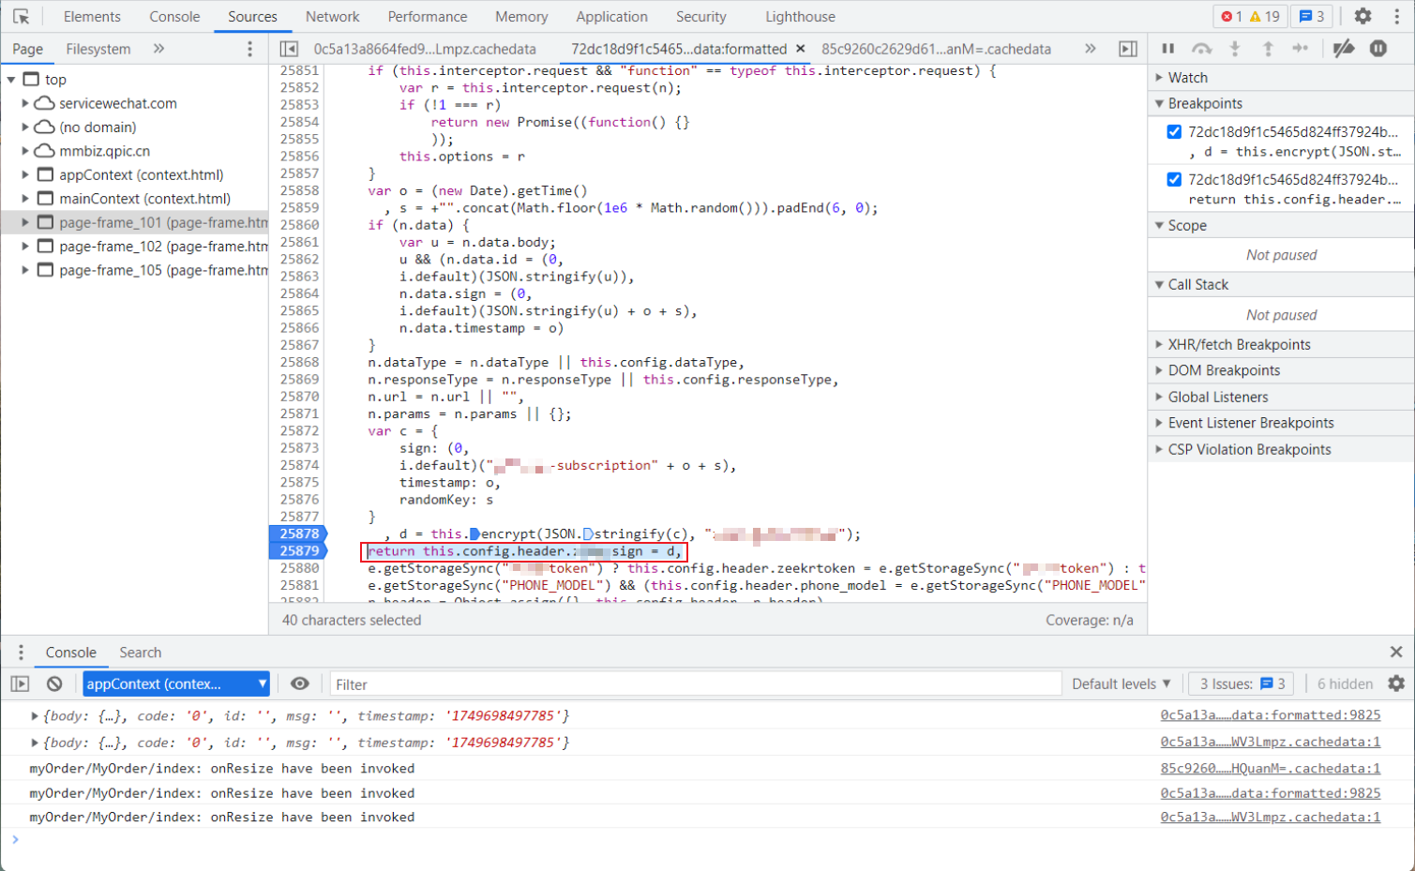This screenshot has height=871, width=1415.
Task: Toggle the first this.encrypt breakpoint checkbox
Action: click(x=1174, y=132)
